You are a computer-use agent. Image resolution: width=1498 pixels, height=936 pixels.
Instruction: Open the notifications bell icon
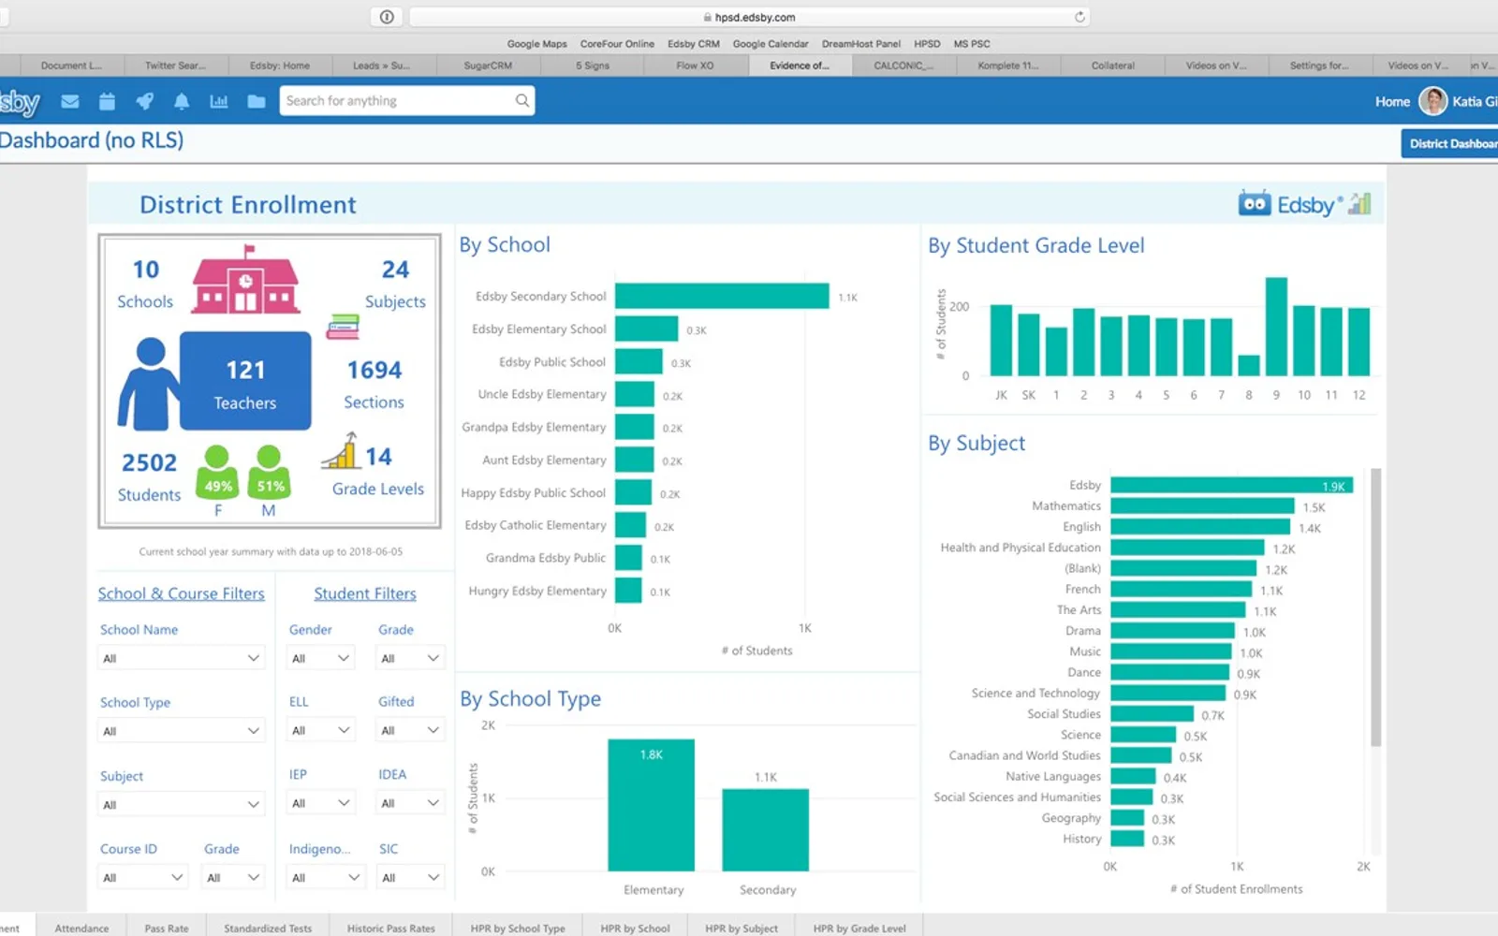[182, 101]
